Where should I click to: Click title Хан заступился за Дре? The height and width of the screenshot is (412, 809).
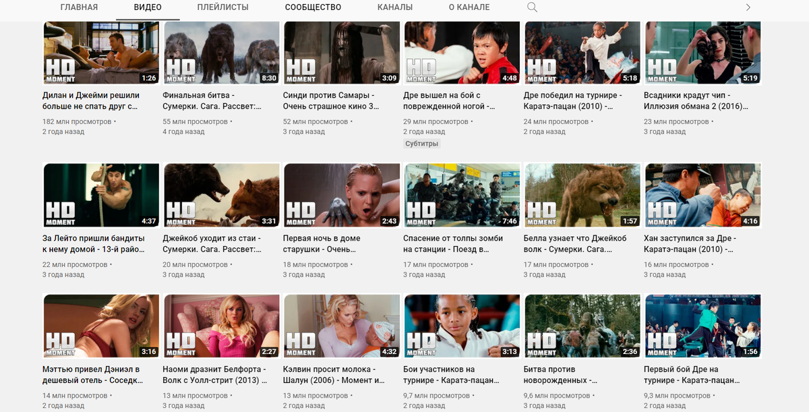coord(690,244)
